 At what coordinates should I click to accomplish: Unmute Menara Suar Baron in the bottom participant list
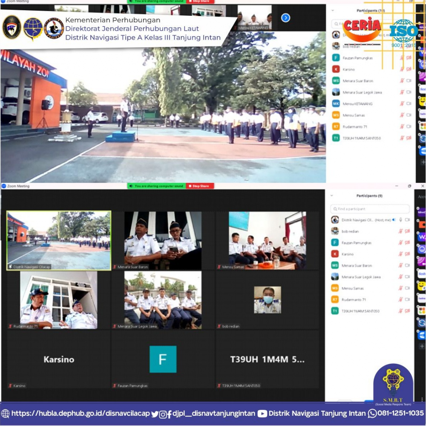click(400, 265)
